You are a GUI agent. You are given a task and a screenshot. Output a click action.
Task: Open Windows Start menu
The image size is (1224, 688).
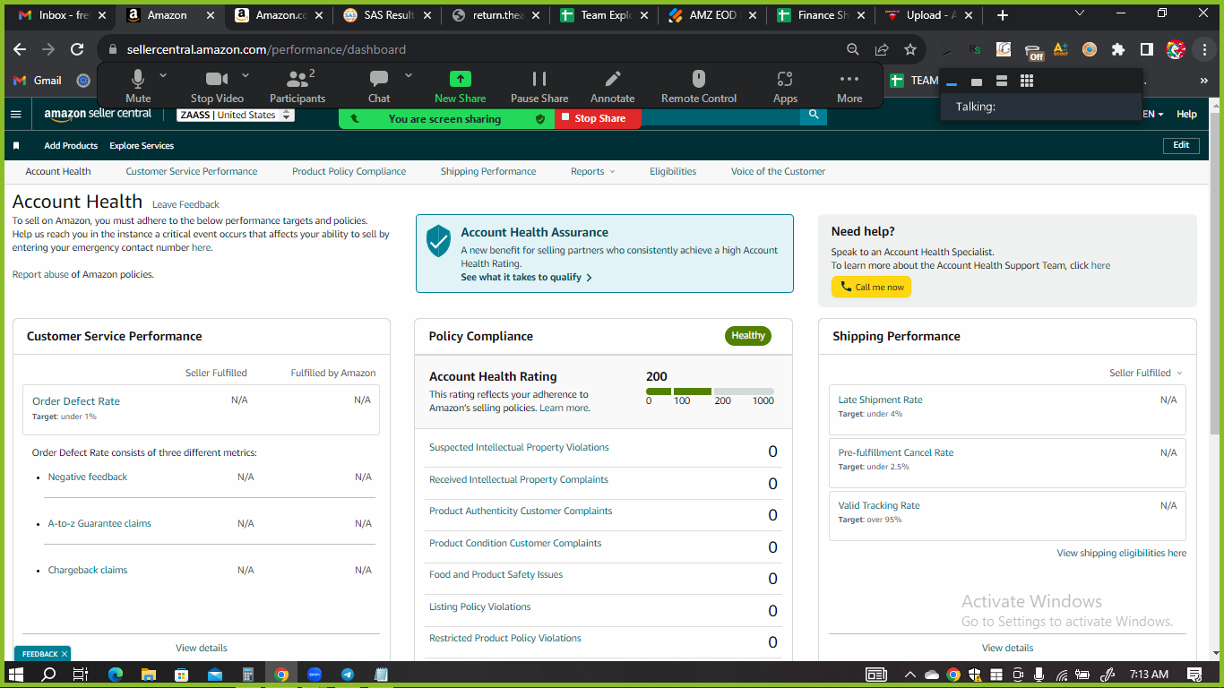point(16,675)
